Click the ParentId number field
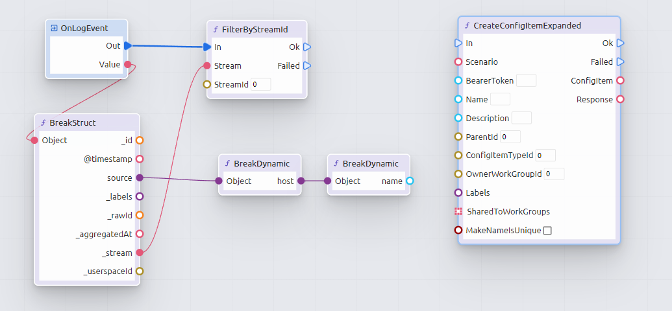 coord(510,137)
